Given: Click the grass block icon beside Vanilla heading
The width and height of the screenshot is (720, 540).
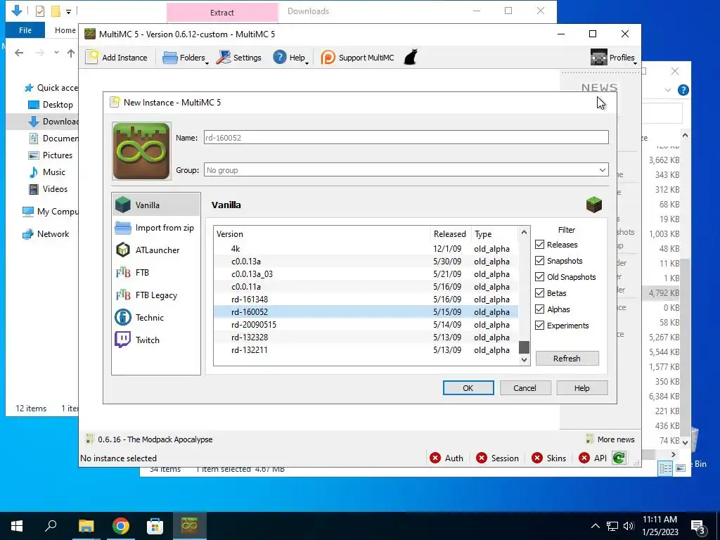Looking at the screenshot, I should tap(593, 205).
